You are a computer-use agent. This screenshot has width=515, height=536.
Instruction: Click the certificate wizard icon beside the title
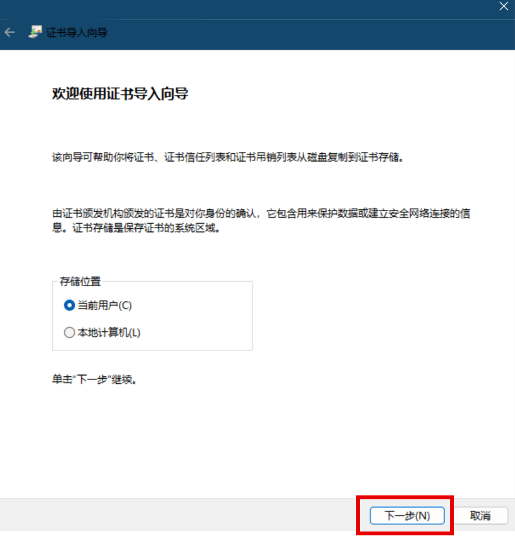[x=36, y=32]
